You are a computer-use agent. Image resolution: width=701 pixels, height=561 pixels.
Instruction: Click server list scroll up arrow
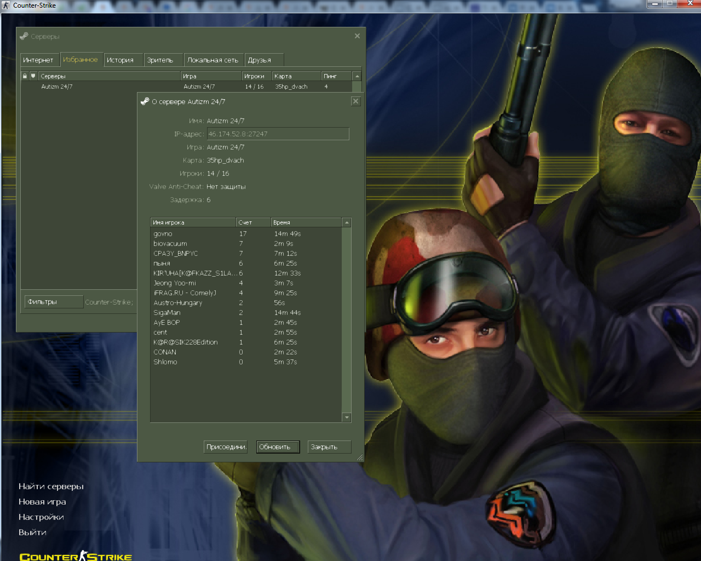click(357, 76)
